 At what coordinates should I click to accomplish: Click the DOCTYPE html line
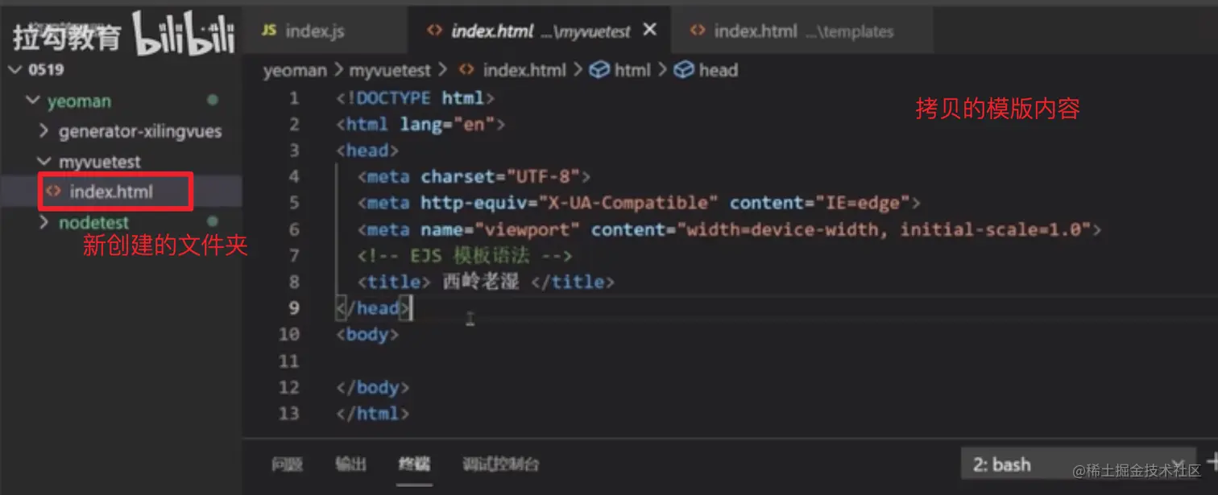[415, 98]
